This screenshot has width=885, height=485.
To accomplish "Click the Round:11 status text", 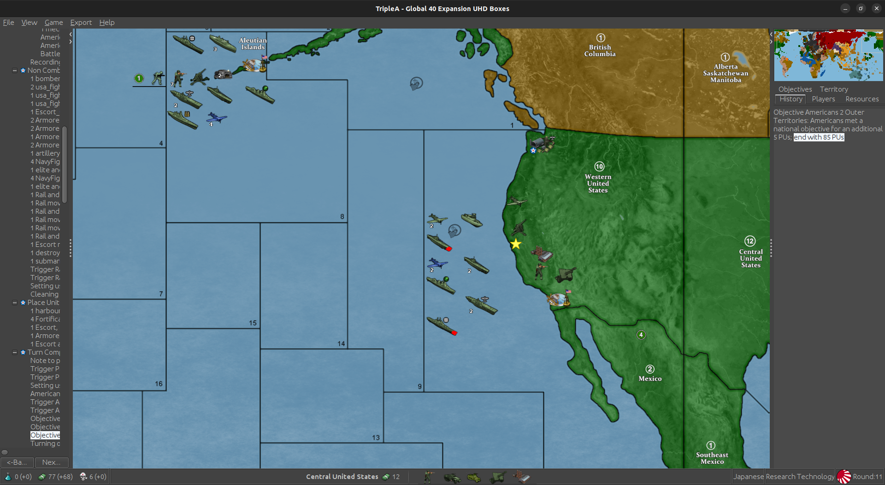I will [x=867, y=477].
